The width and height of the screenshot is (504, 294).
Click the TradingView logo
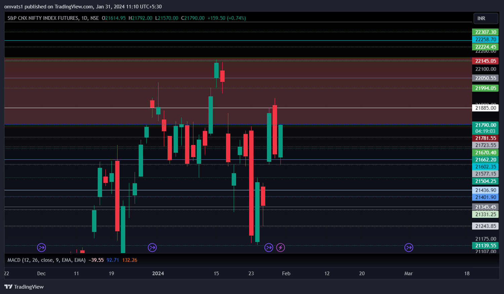[24, 287]
